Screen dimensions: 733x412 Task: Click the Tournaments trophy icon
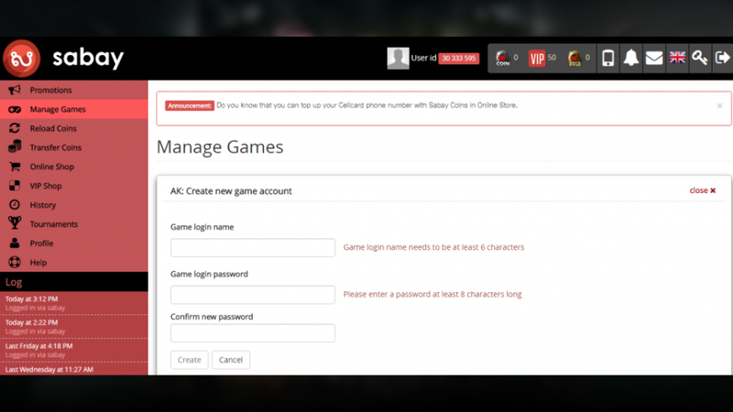coord(15,223)
